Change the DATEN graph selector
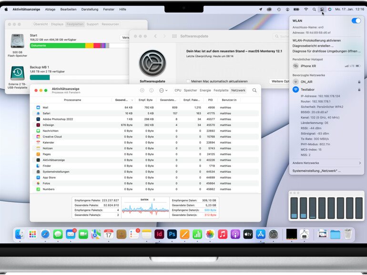Viewport: 367px width, 275px height. coord(148,200)
